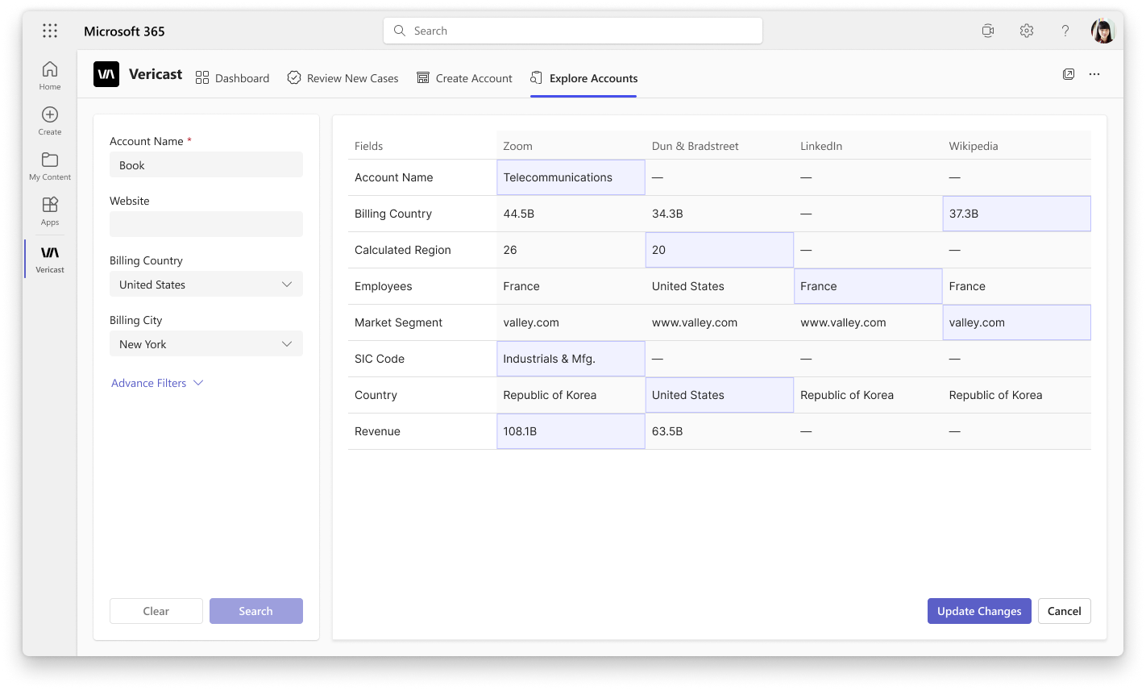Screen dimensions: 1146x690
Task: Select the Explore Accounts tab
Action: pos(583,78)
